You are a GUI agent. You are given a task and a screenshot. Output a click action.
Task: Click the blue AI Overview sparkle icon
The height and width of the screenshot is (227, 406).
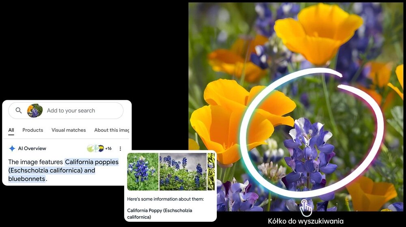click(12, 149)
